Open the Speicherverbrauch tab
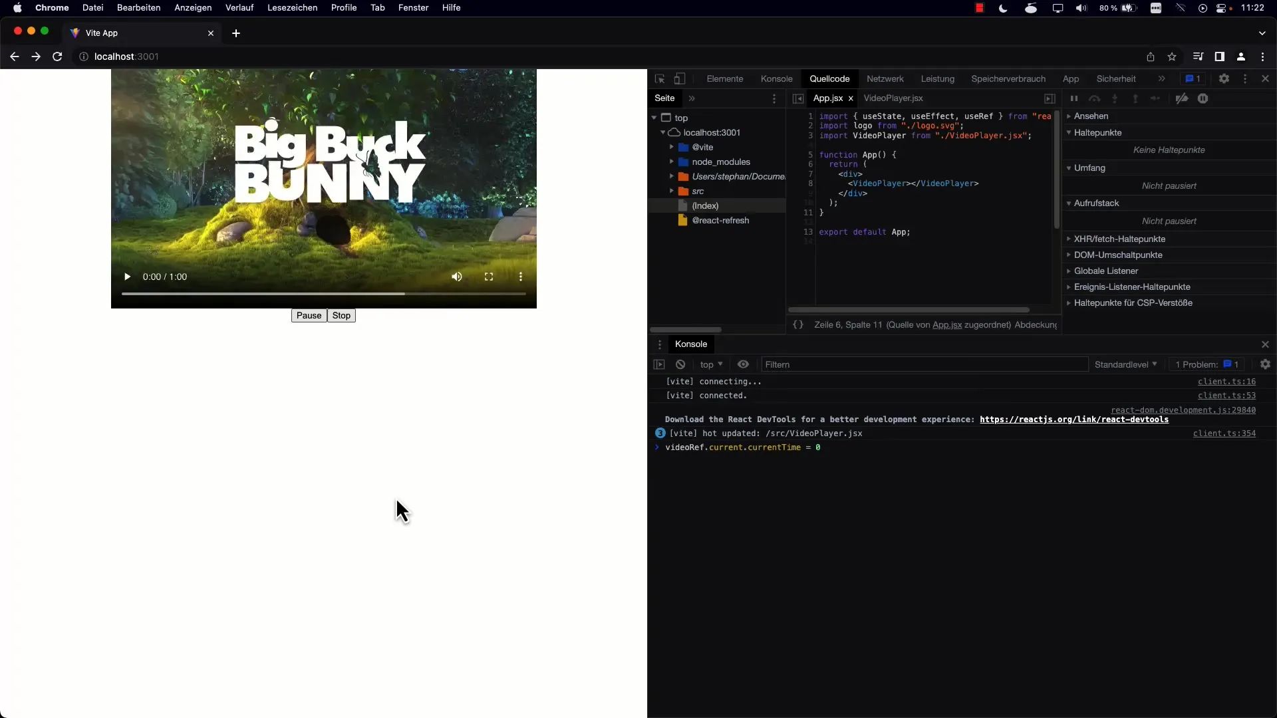1277x718 pixels. tap(1008, 78)
